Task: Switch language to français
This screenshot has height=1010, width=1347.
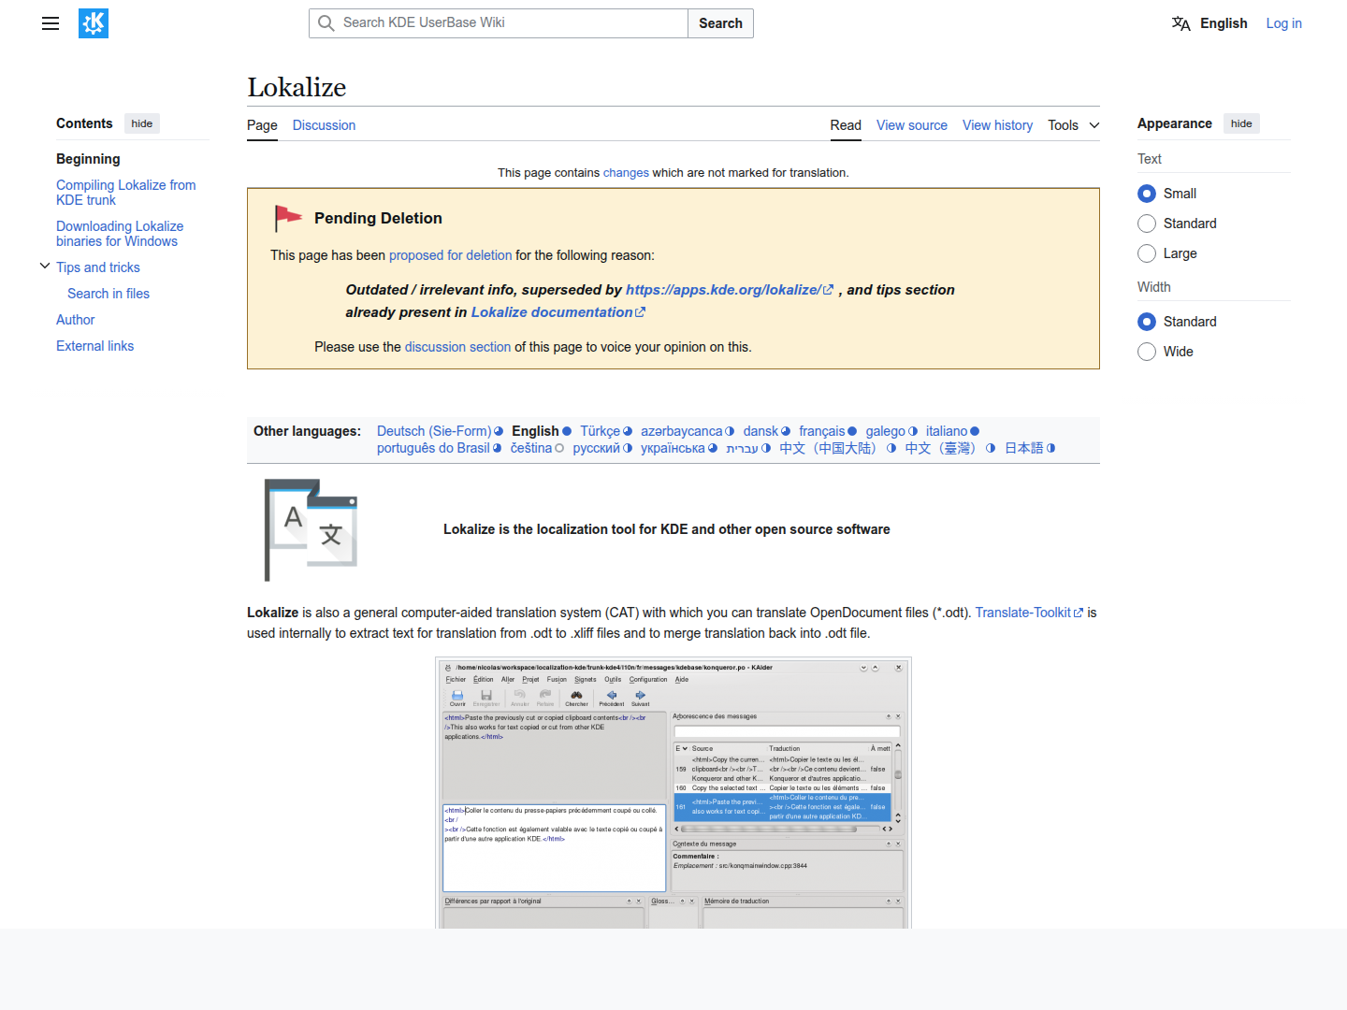Action: click(x=822, y=431)
